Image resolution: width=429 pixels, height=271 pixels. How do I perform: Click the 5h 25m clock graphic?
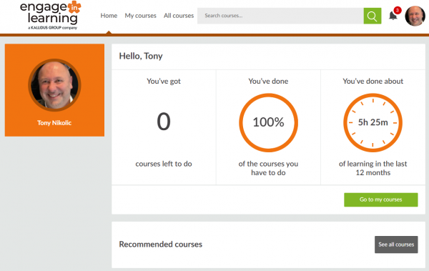(x=373, y=123)
